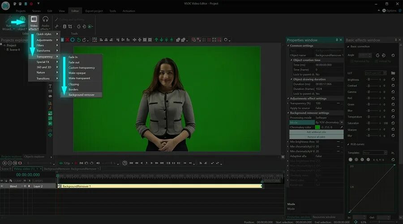403x224 pixels.
Task: Select the BackgroundRemover 1 timeline clip
Action: [x=160, y=186]
